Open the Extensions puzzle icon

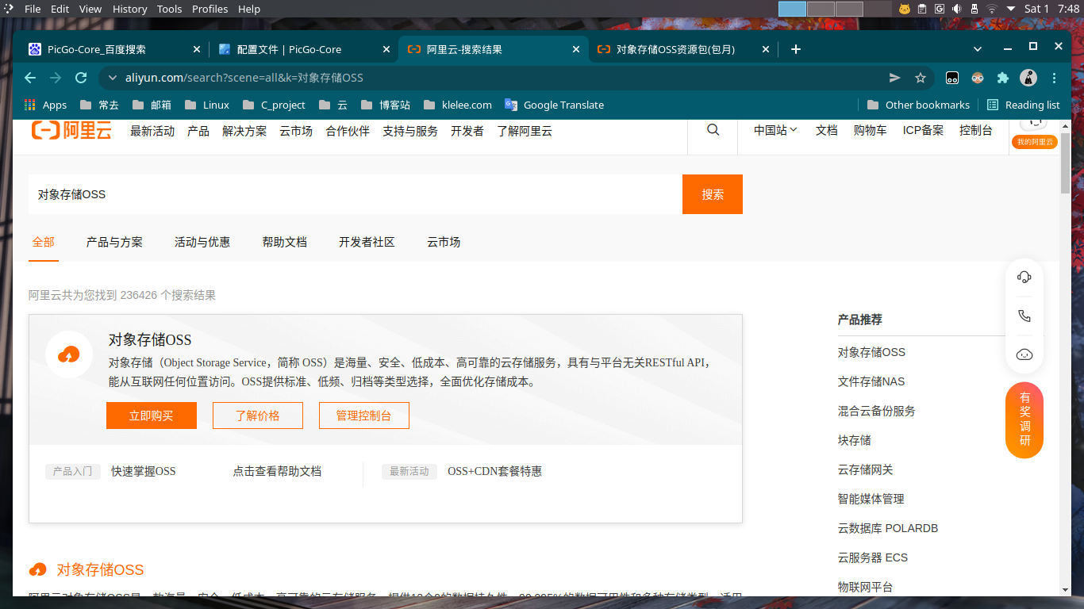click(1003, 78)
